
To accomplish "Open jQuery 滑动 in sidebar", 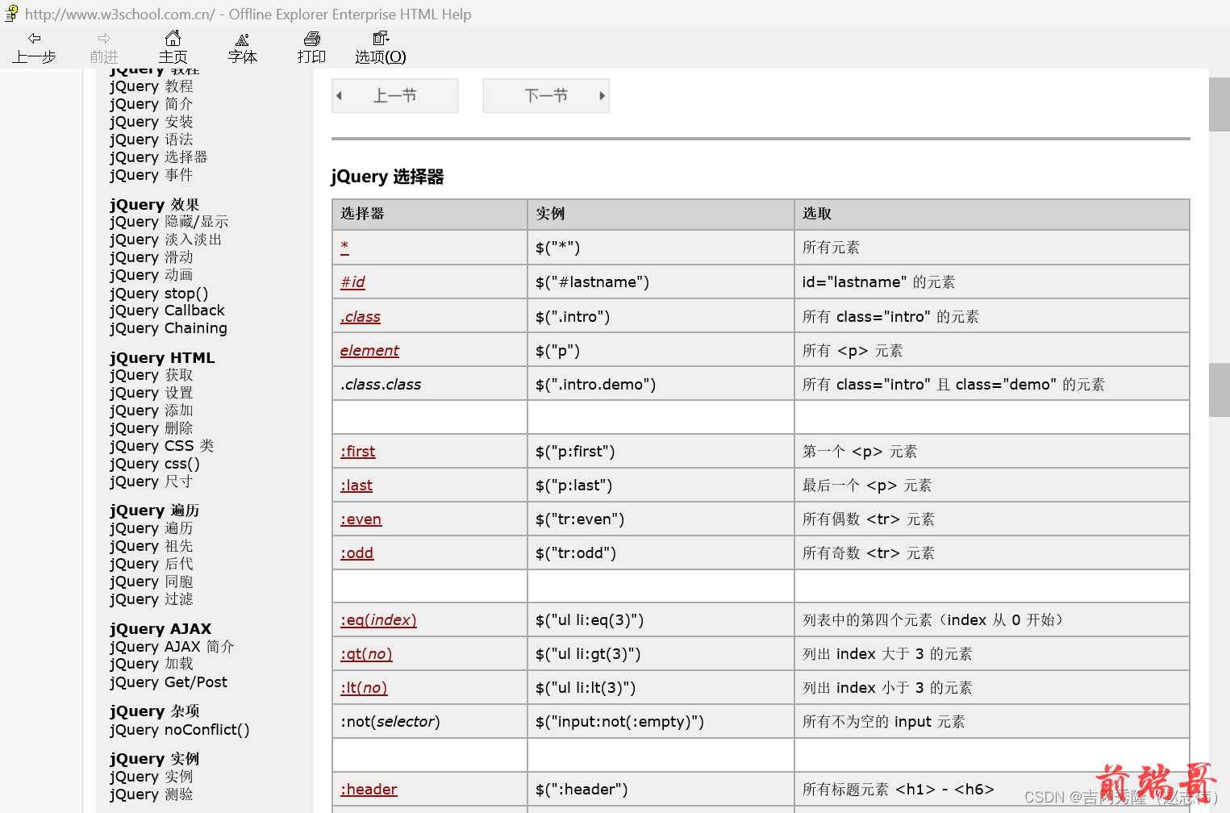I will point(152,257).
